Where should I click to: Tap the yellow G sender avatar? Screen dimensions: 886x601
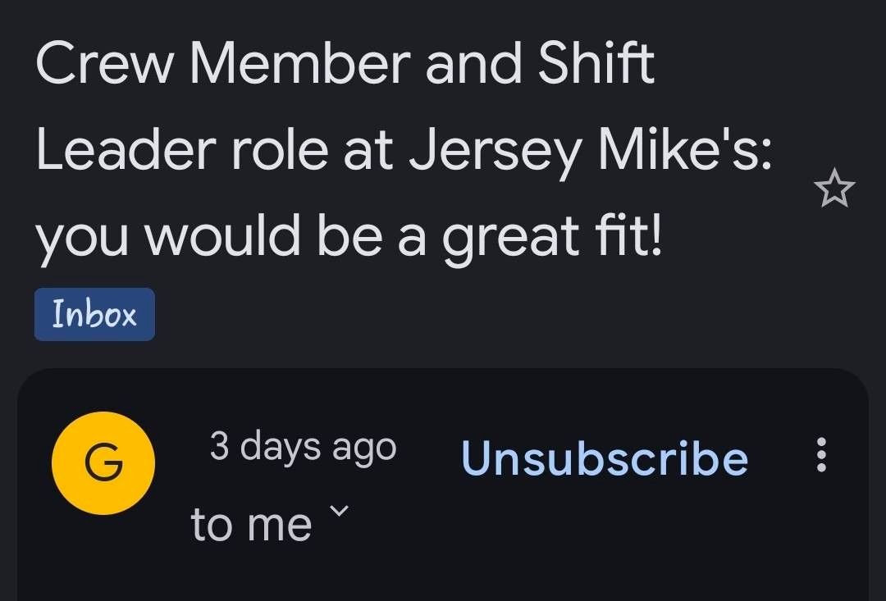tap(103, 463)
